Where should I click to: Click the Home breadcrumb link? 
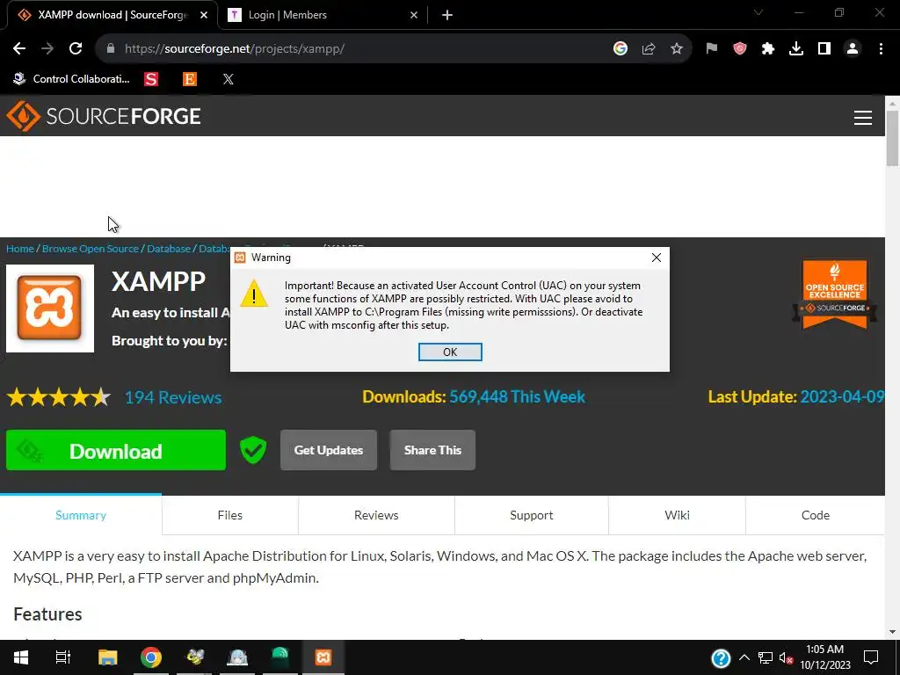click(20, 249)
